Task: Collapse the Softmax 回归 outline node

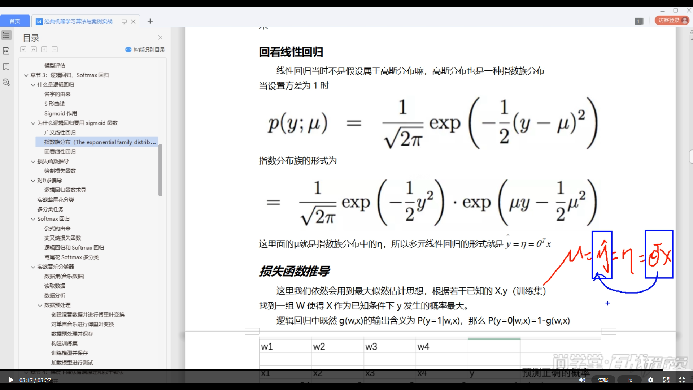Action: (33, 219)
